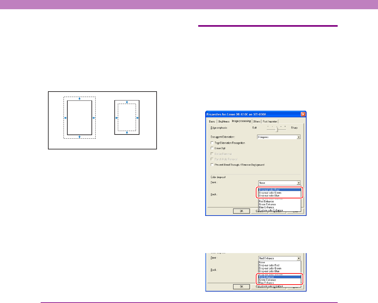Choose Green Enhance inside the red-outlined Enhance group
The image size is (378, 303).
pos(280,280)
